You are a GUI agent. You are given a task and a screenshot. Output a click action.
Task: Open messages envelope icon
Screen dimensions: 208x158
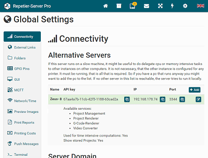click(x=147, y=6)
